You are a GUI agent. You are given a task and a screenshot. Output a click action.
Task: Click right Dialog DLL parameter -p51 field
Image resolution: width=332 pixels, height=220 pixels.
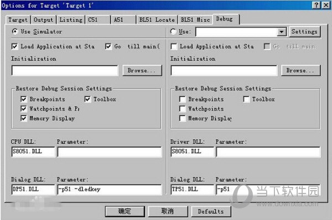coord(268,190)
